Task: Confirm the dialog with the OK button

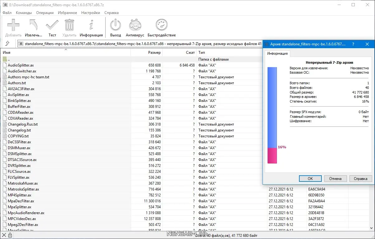Action: coord(310,178)
